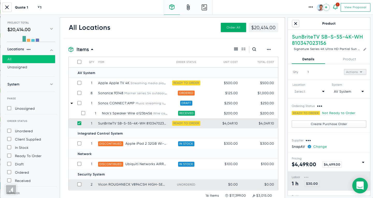This screenshot has width=373, height=198.
Task: Open the items box tab icon
Action: (172, 7)
